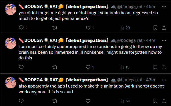Bookmark the vark shorts tweet
This screenshot has width=171, height=106.
coord(155,101)
